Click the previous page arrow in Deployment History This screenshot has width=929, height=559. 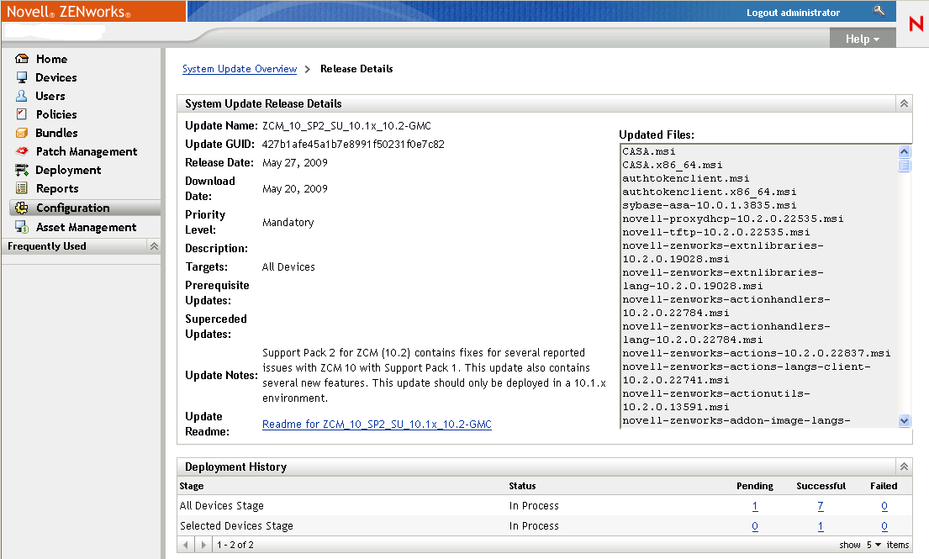(186, 545)
